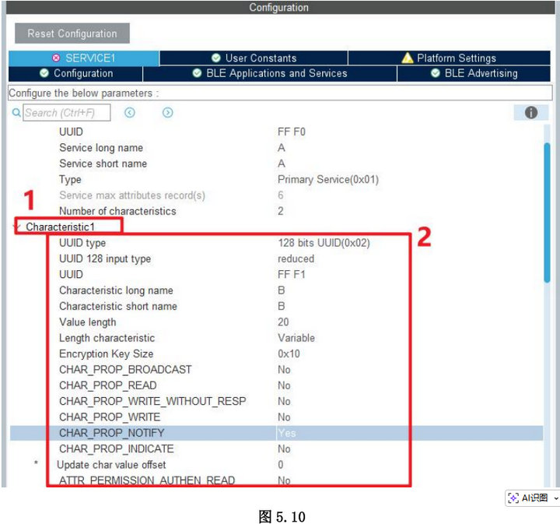Edit the Value length field 20

coord(283,322)
